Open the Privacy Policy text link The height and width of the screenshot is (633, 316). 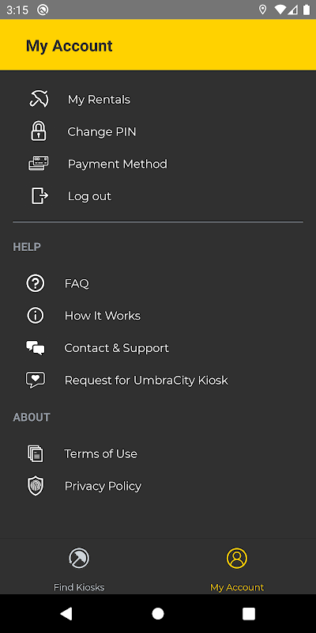pos(103,486)
